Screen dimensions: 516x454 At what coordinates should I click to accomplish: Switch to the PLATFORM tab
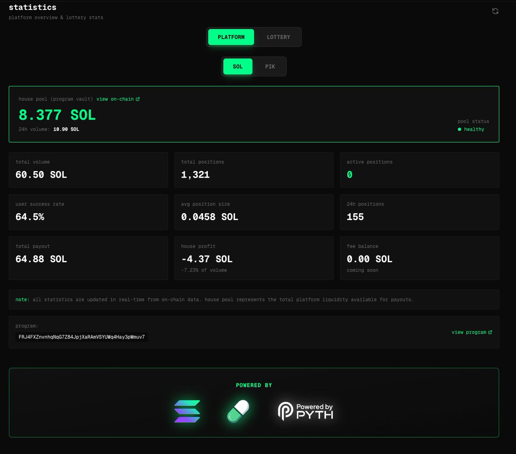coord(231,37)
